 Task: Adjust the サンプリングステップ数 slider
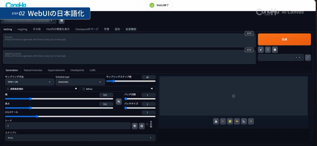click(131, 81)
